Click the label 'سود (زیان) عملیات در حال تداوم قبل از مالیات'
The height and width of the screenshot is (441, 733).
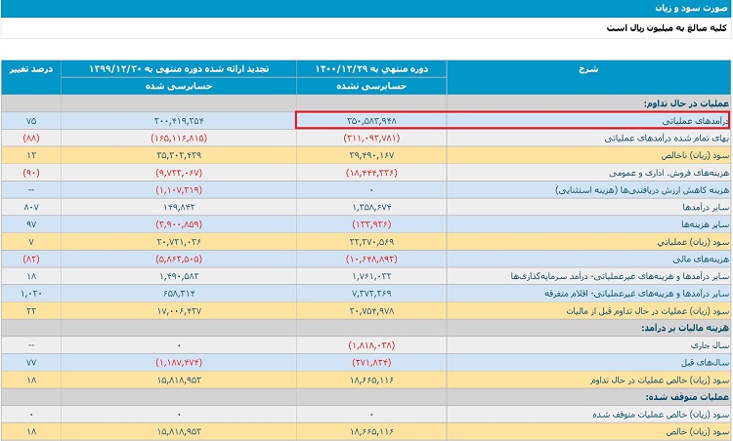point(647,311)
